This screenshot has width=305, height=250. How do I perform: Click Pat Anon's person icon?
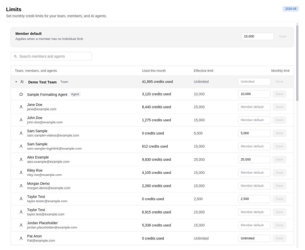coord(21,238)
